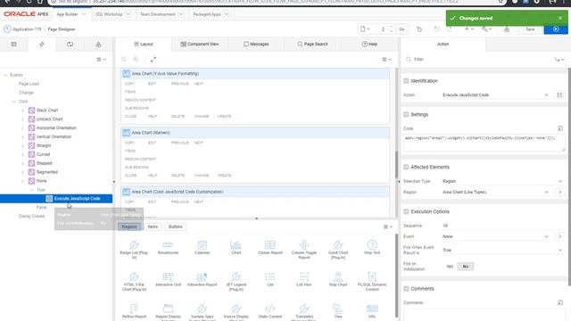Expand the layout pane to full size
The height and width of the screenshot is (321, 571).
click(x=153, y=60)
